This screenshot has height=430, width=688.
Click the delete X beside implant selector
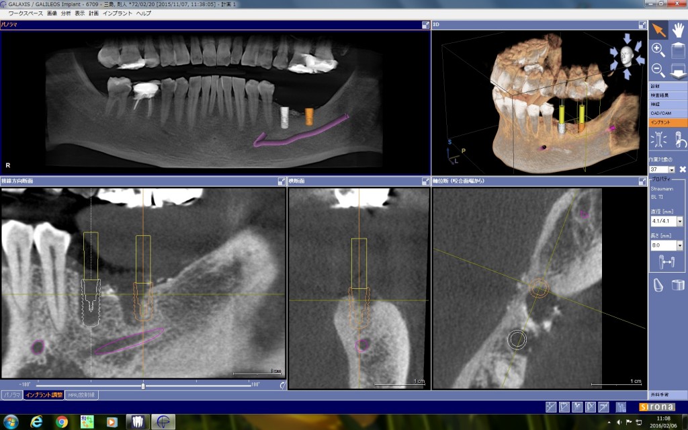pyautogui.click(x=683, y=169)
